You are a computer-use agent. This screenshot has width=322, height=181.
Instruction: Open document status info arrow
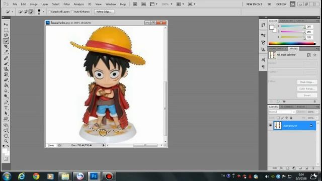coord(104,145)
